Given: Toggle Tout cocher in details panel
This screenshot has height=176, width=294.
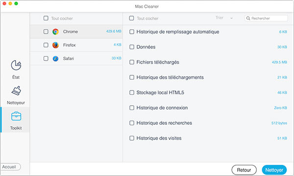Looking at the screenshot, I should pos(132,18).
